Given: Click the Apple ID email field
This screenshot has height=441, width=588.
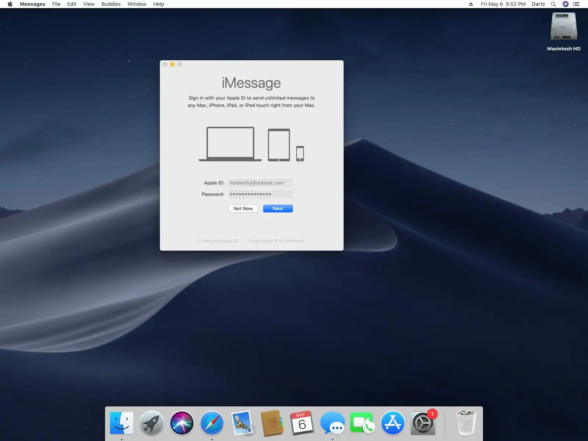Looking at the screenshot, I should pyautogui.click(x=260, y=183).
